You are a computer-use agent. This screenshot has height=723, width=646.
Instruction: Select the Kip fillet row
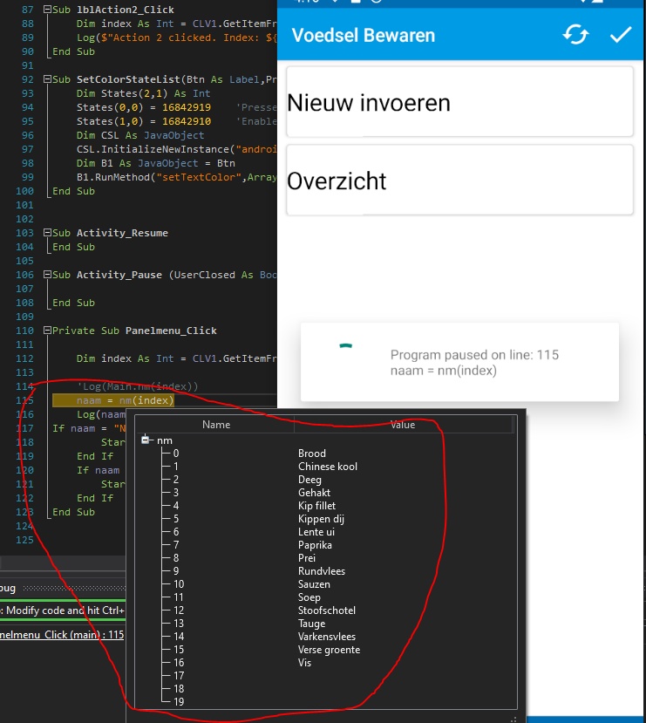tap(326, 505)
